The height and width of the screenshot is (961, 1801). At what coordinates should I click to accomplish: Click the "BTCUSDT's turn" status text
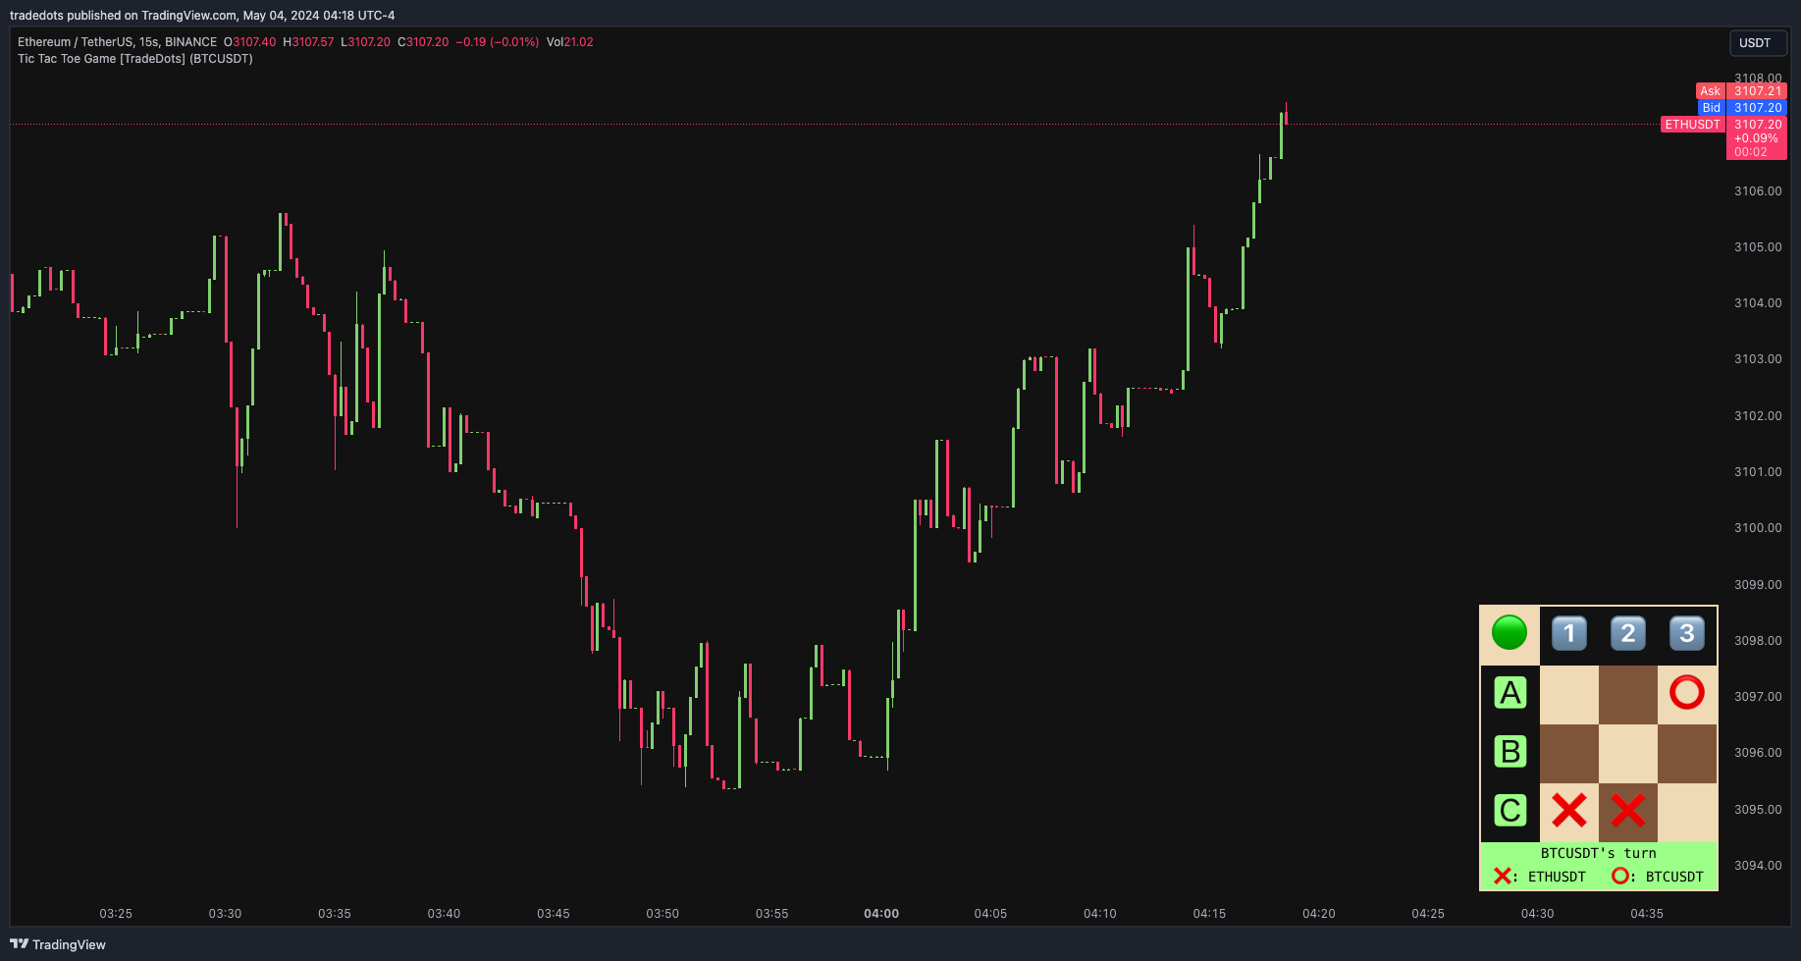[x=1599, y=854]
